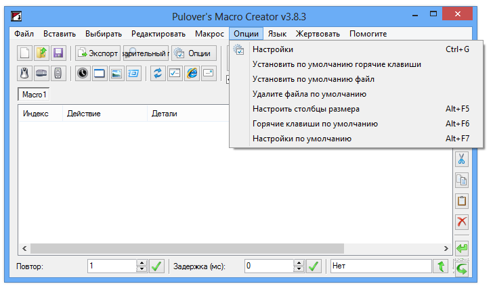Click the Индекс column header
The height and width of the screenshot is (307, 493).
40,114
